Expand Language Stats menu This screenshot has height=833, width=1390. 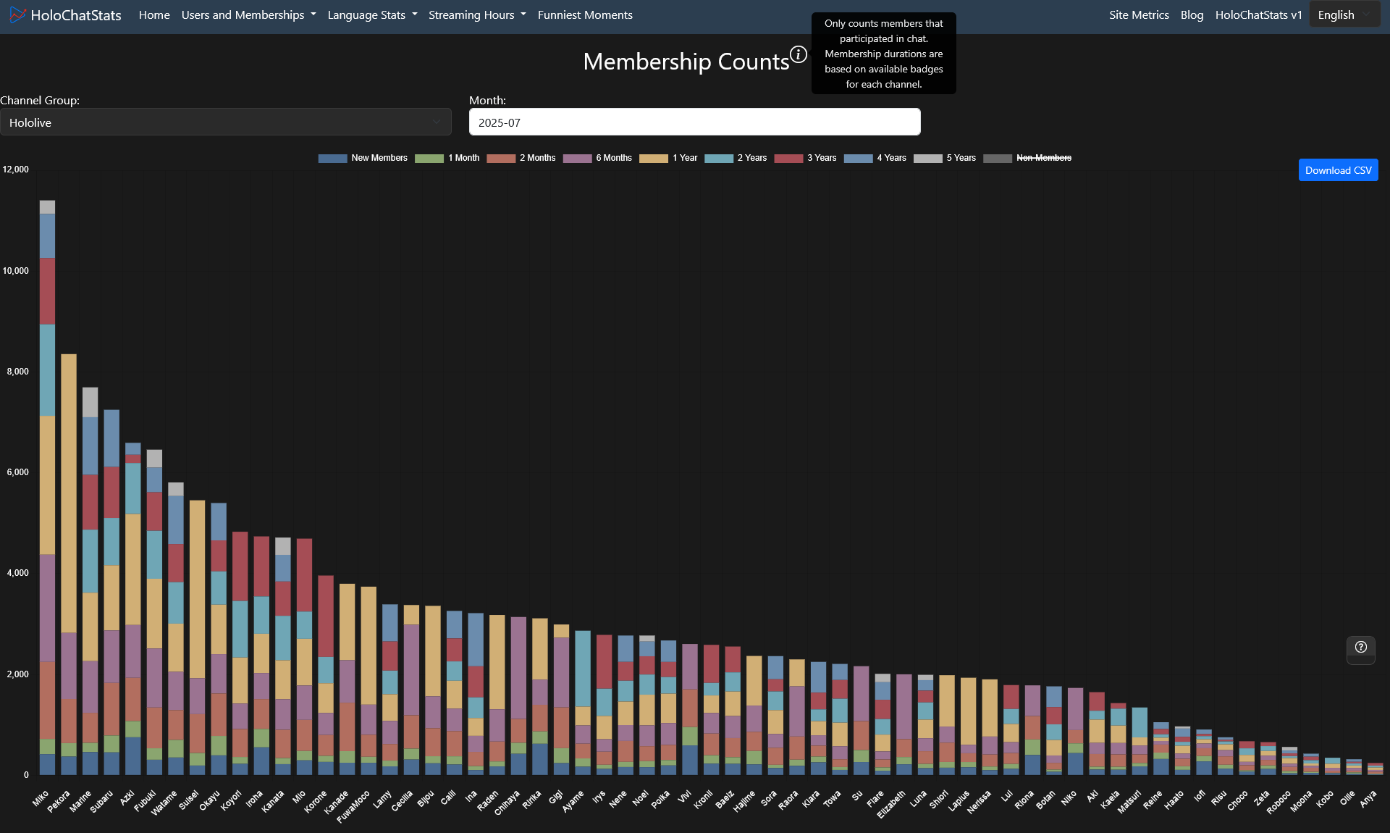point(372,14)
